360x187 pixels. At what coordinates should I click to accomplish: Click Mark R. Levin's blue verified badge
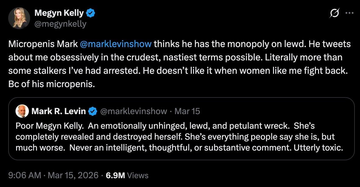point(92,111)
